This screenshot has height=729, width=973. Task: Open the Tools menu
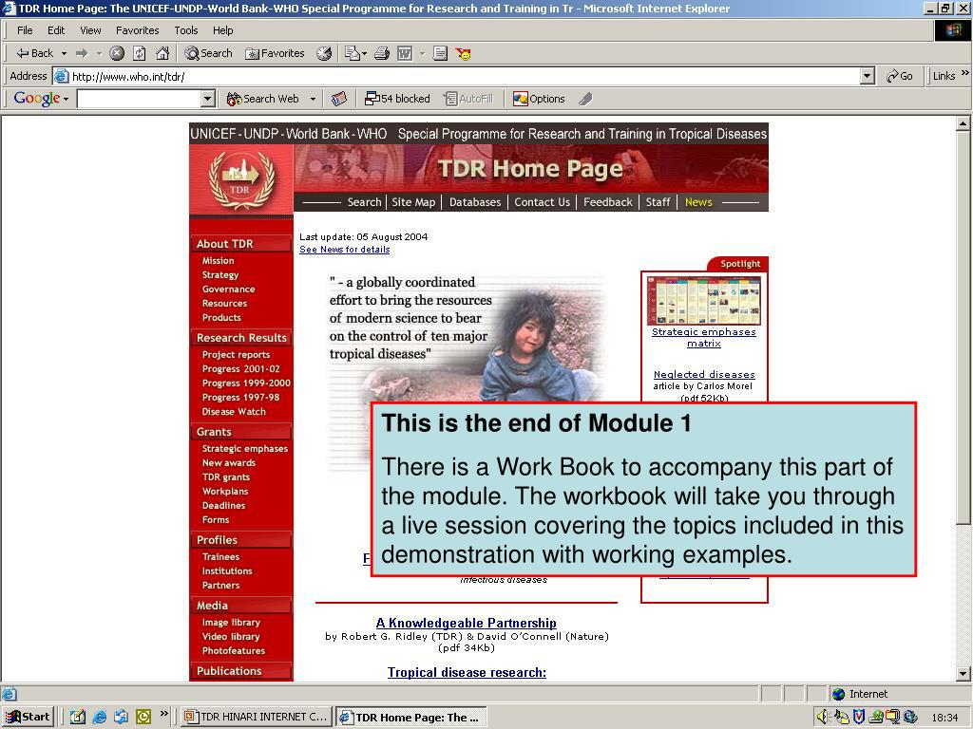(185, 30)
